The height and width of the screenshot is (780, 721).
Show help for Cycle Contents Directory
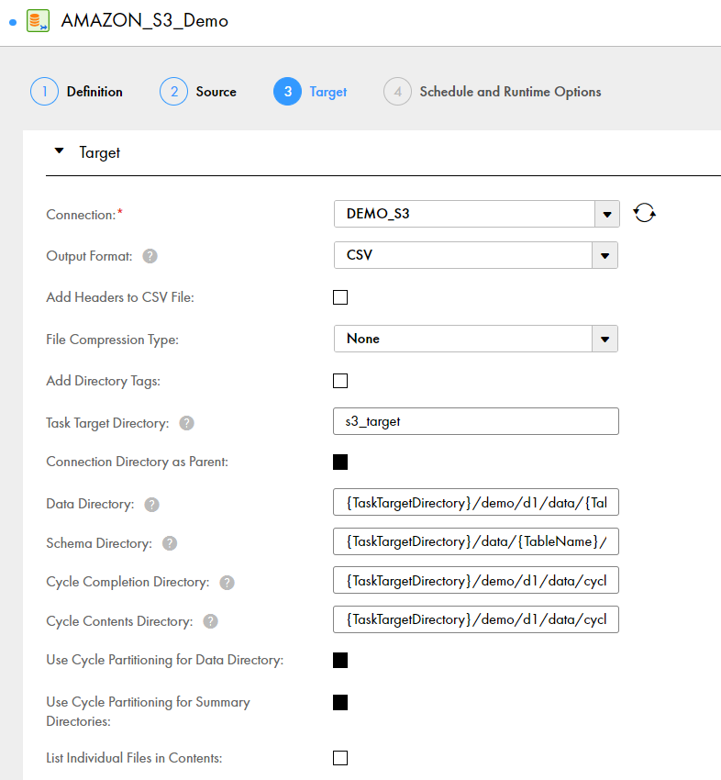[210, 621]
